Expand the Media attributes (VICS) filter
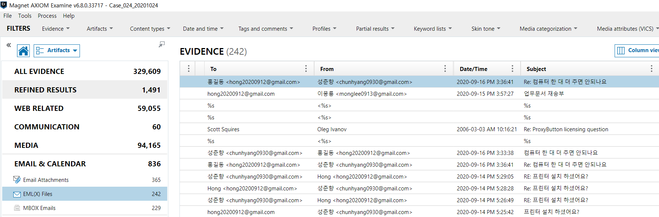The image size is (659, 217). [x=628, y=29]
